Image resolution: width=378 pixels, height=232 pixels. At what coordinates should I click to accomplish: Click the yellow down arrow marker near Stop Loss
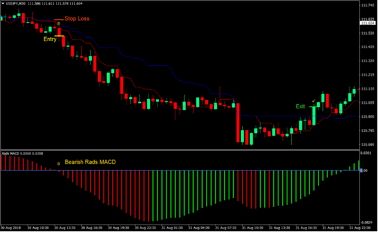[x=58, y=24]
